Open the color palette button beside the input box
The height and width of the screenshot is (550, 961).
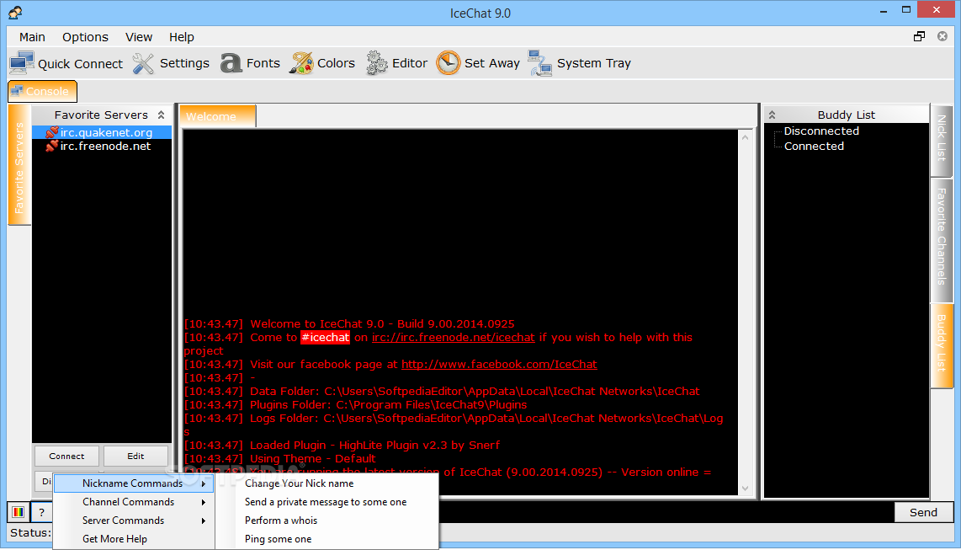[x=19, y=512]
